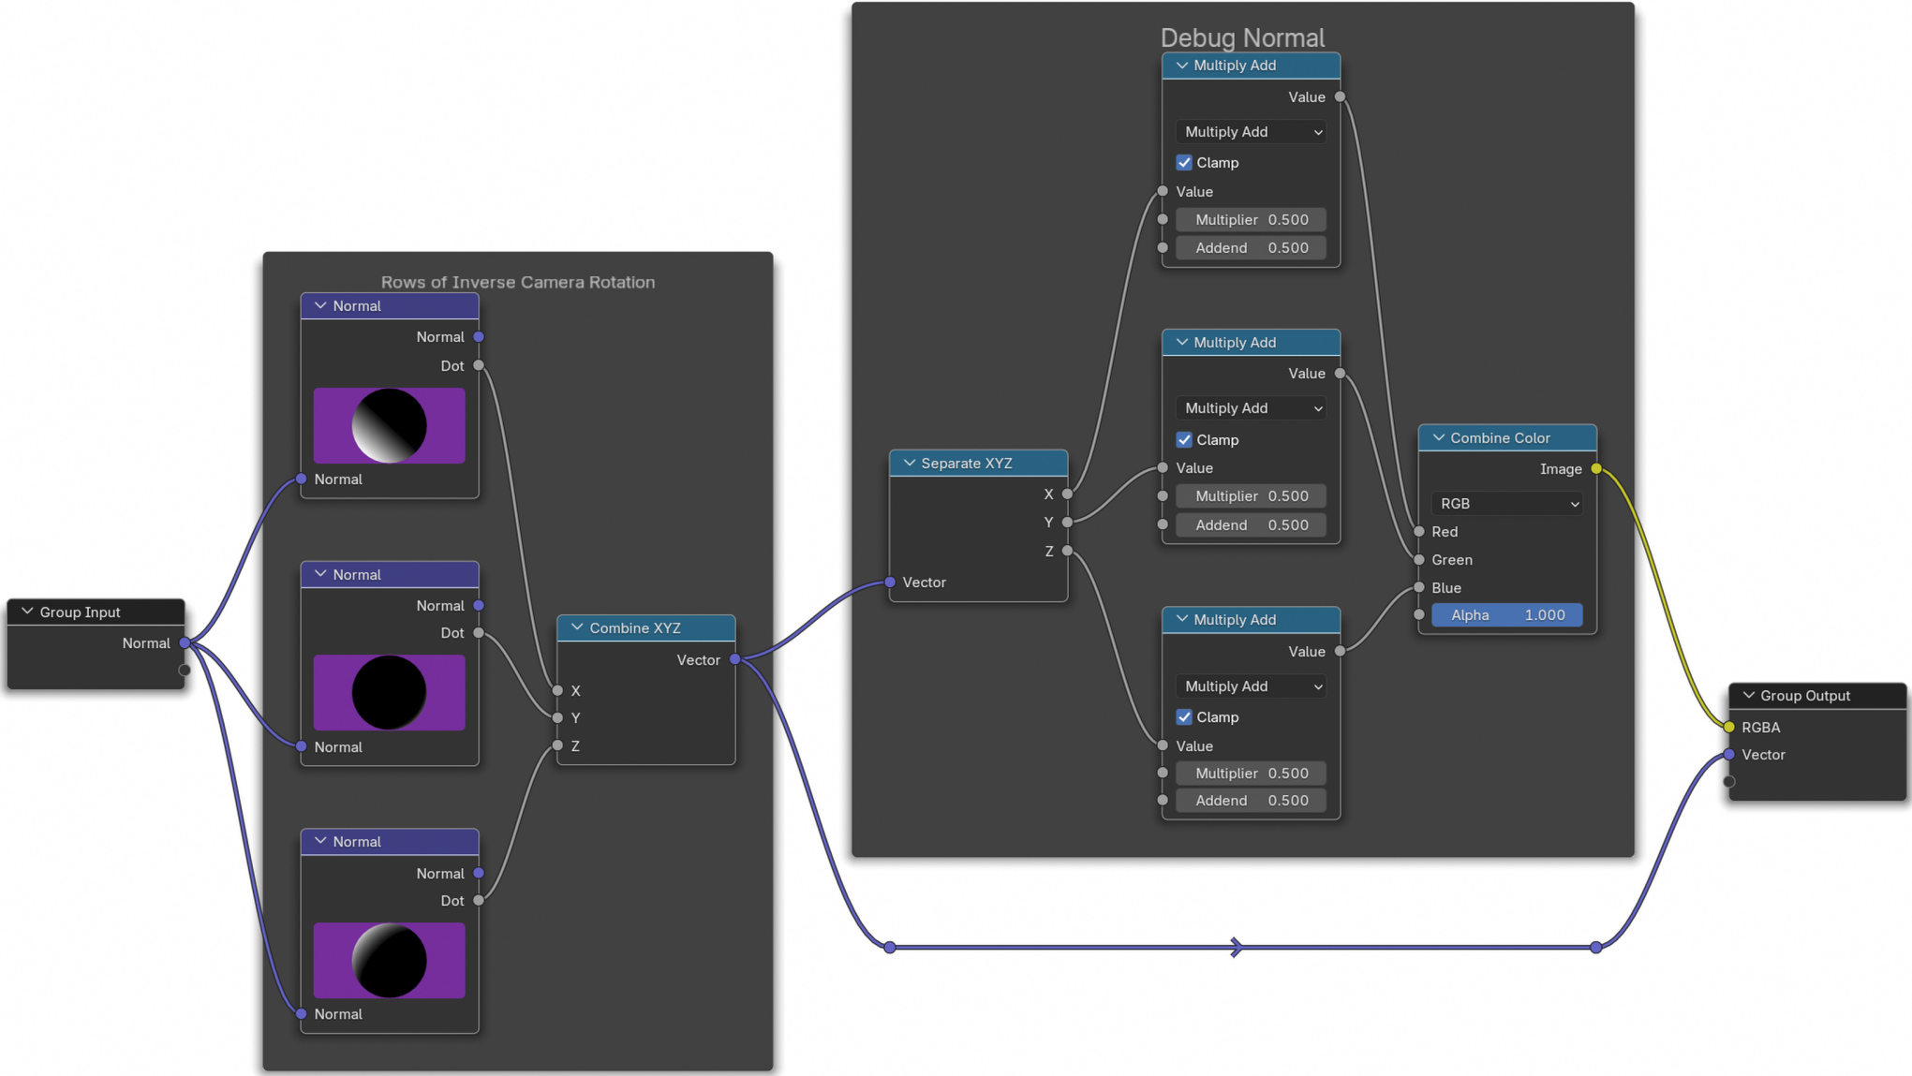Toggle Clamp on the bottom Multiply Add node
The width and height of the screenshot is (1912, 1076).
point(1184,716)
